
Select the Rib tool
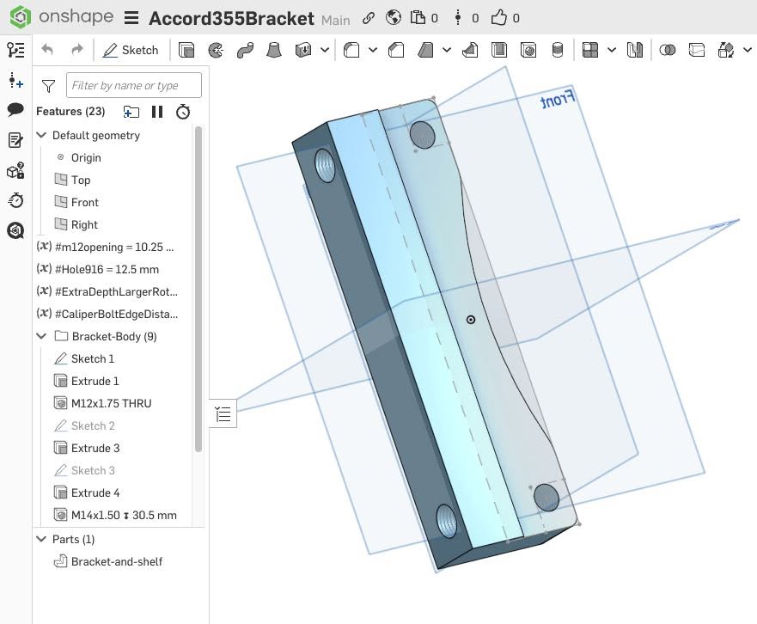[x=470, y=50]
